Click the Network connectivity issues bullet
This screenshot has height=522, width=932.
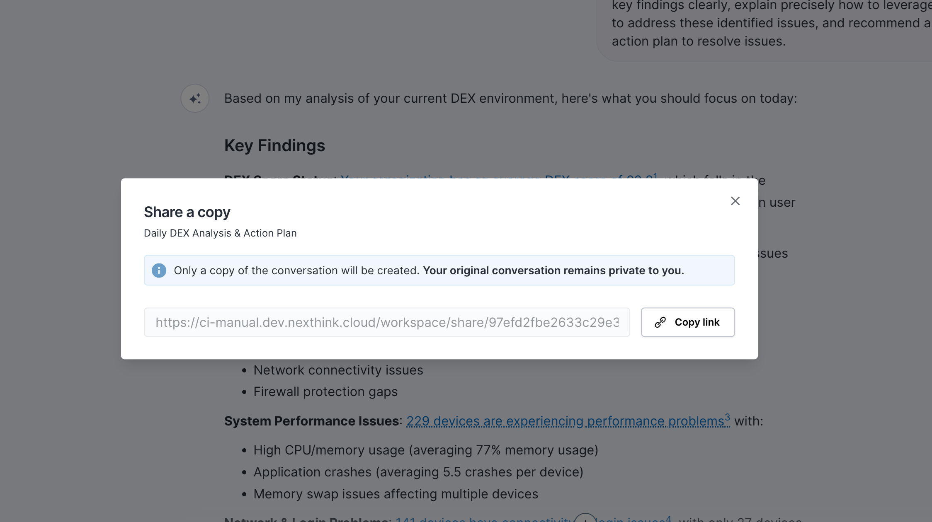point(338,370)
